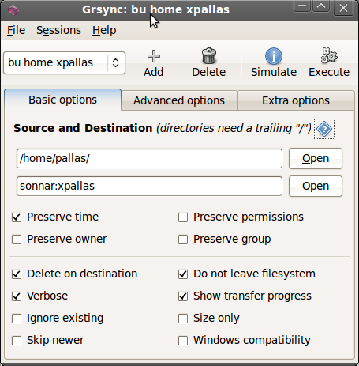Enable the Preserve permissions checkbox
359x366 pixels.
click(183, 217)
